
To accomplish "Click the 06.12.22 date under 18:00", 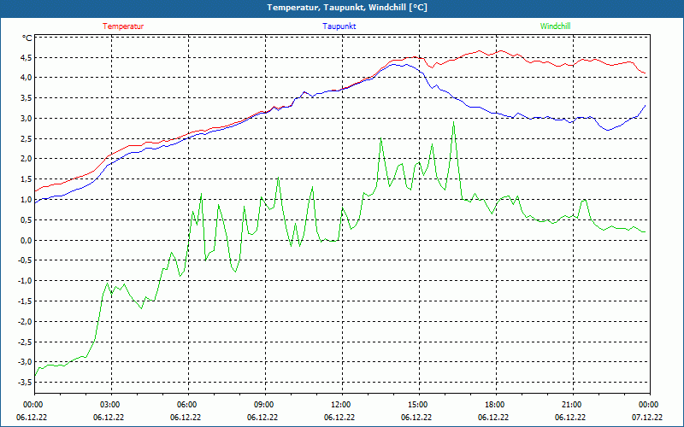I will pos(493,418).
